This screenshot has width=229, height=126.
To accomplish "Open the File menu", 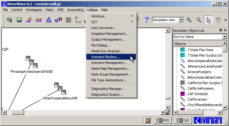I will (x=5, y=10).
